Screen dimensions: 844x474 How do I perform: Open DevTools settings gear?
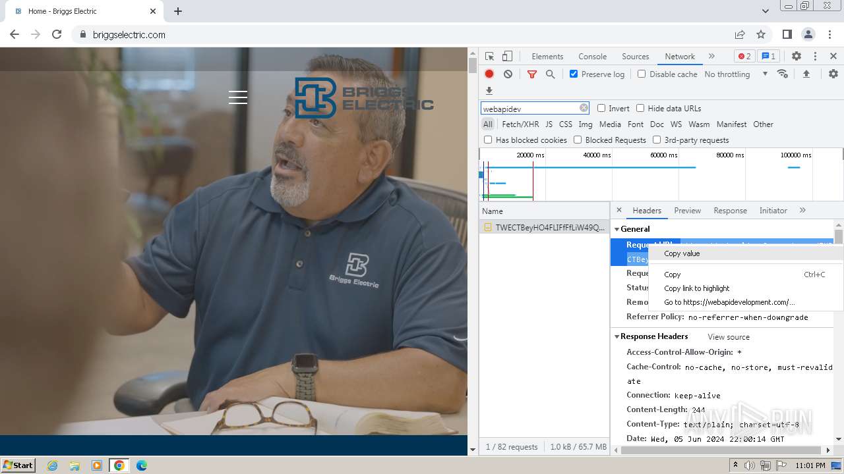pyautogui.click(x=797, y=57)
